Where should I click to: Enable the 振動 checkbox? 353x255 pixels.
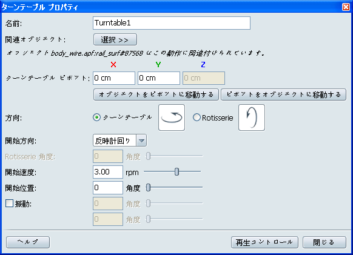[x=9, y=204]
